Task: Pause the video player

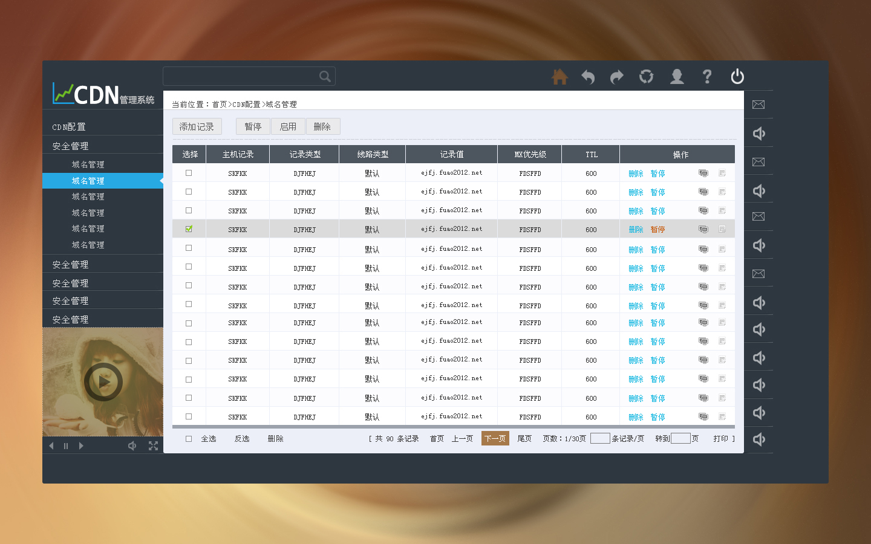Action: tap(66, 446)
